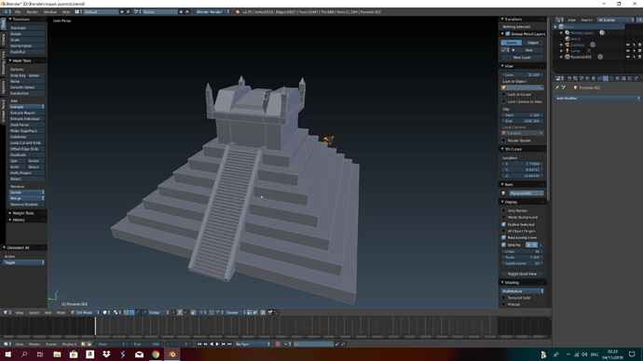Viewport: 643px width, 361px height.
Task: Disable Outline Selected checkbox
Action: [503, 224]
